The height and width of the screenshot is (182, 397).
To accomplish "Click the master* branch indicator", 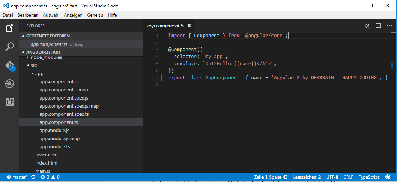I will coord(17,177).
